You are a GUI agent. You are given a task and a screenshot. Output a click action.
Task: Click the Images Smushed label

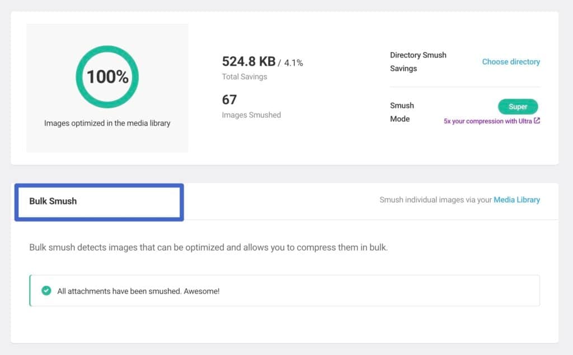tap(251, 115)
